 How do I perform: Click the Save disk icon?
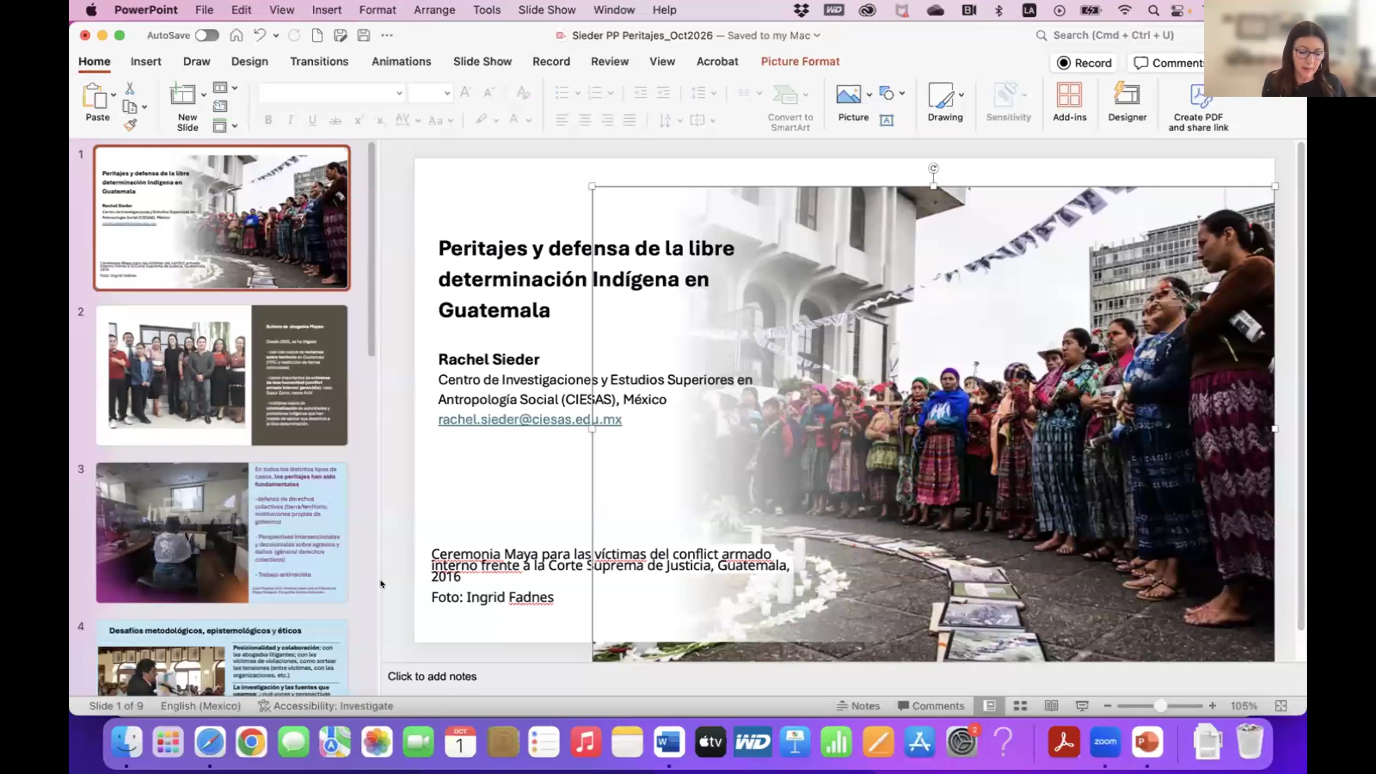click(x=364, y=35)
